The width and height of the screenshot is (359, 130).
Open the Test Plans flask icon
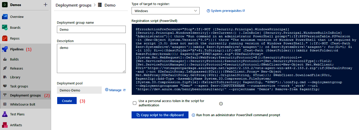5,114
